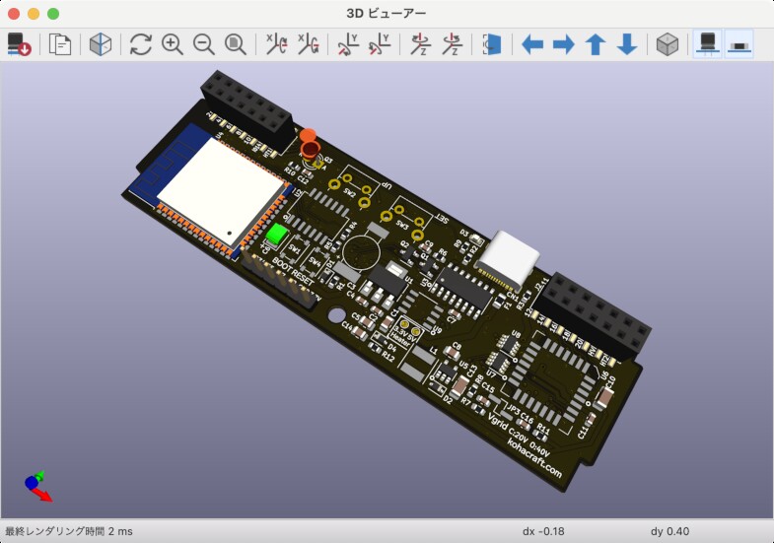The width and height of the screenshot is (774, 543).
Task: Rotate the board counterclockwise around X
Action: [x=308, y=44]
